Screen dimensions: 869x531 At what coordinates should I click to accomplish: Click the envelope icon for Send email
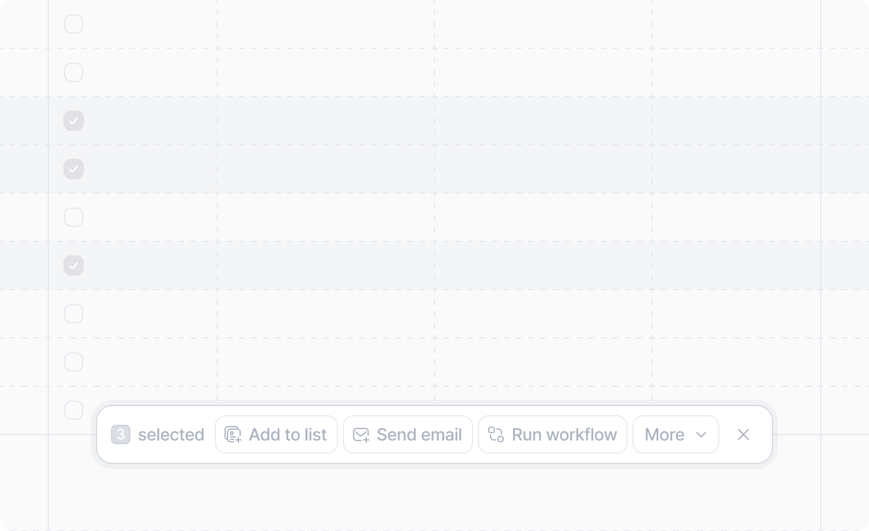pos(361,434)
